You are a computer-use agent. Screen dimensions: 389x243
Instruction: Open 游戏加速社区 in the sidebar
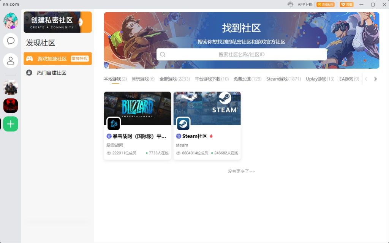click(x=58, y=59)
